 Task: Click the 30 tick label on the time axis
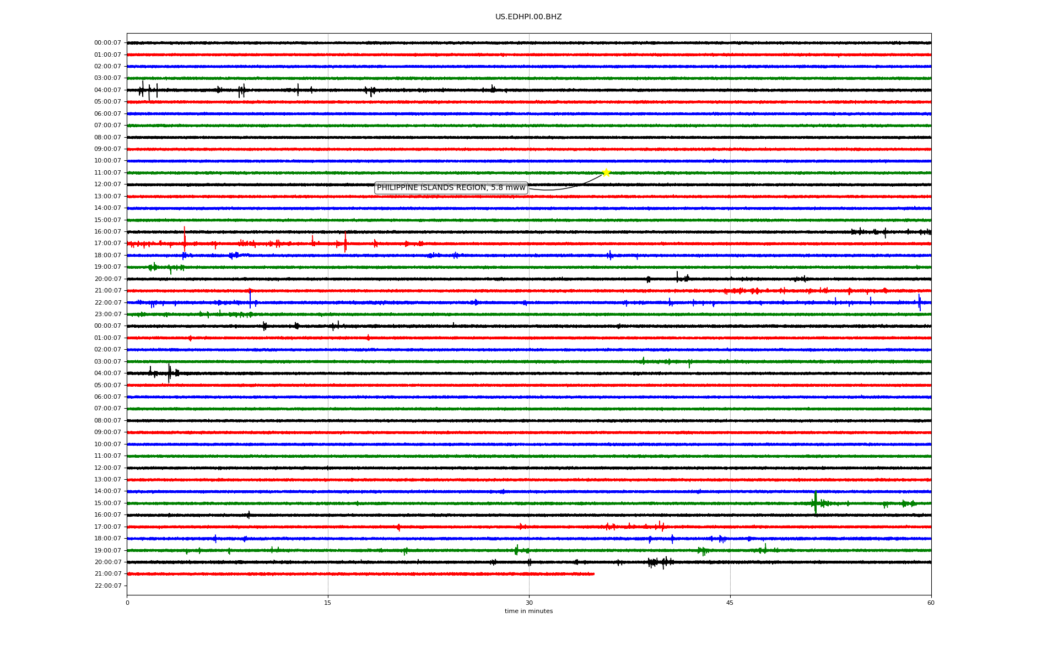529,603
